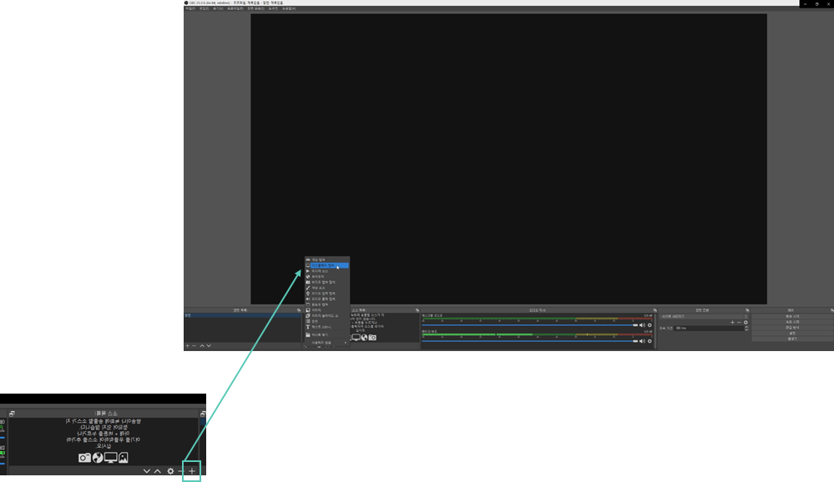Choose 브라우저 source entry
This screenshot has width=834, height=482.
click(326, 276)
